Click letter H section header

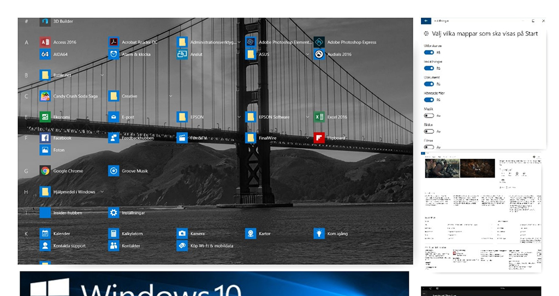coord(26,192)
